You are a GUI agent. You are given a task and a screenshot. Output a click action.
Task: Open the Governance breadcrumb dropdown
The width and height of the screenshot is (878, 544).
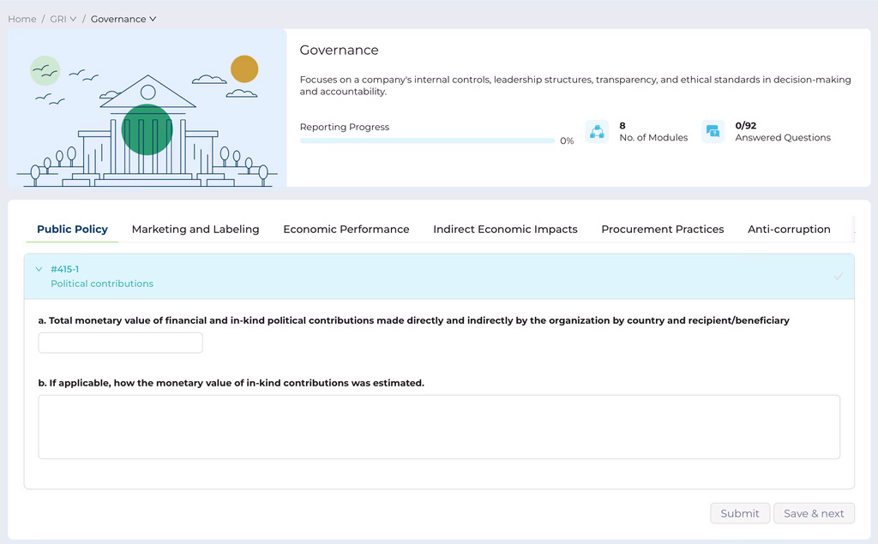pos(123,19)
